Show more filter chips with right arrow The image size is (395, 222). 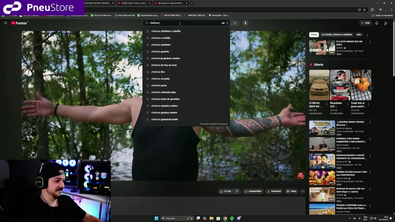tap(367, 35)
